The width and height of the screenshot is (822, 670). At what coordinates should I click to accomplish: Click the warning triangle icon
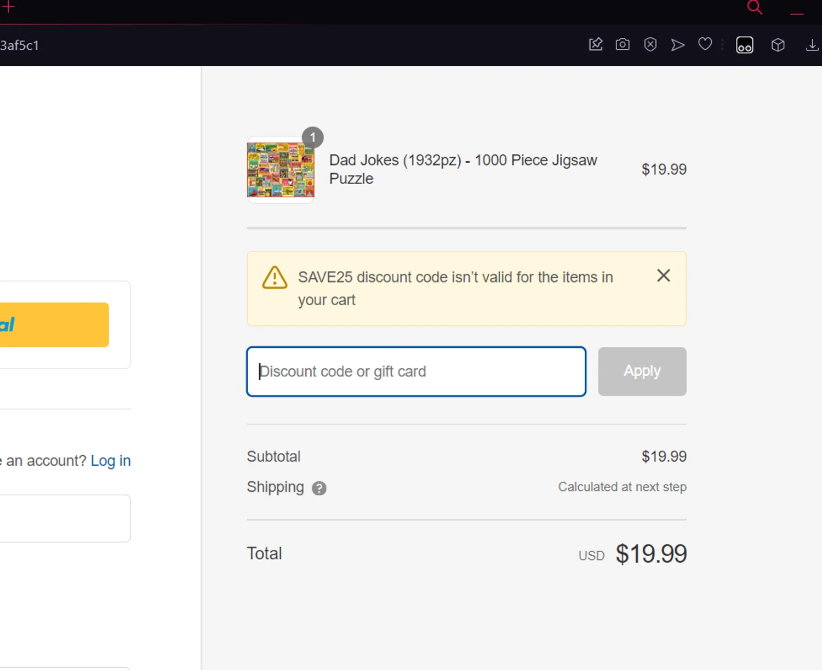[x=275, y=278]
